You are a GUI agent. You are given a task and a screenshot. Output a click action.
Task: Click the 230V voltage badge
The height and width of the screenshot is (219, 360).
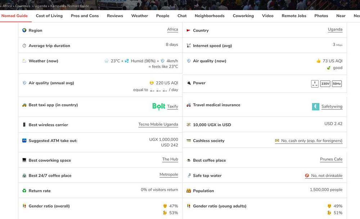coord(325,84)
